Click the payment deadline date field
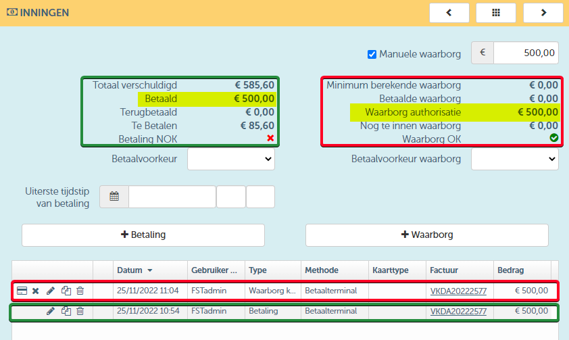Viewport: 569px width, 340px height. (x=172, y=197)
